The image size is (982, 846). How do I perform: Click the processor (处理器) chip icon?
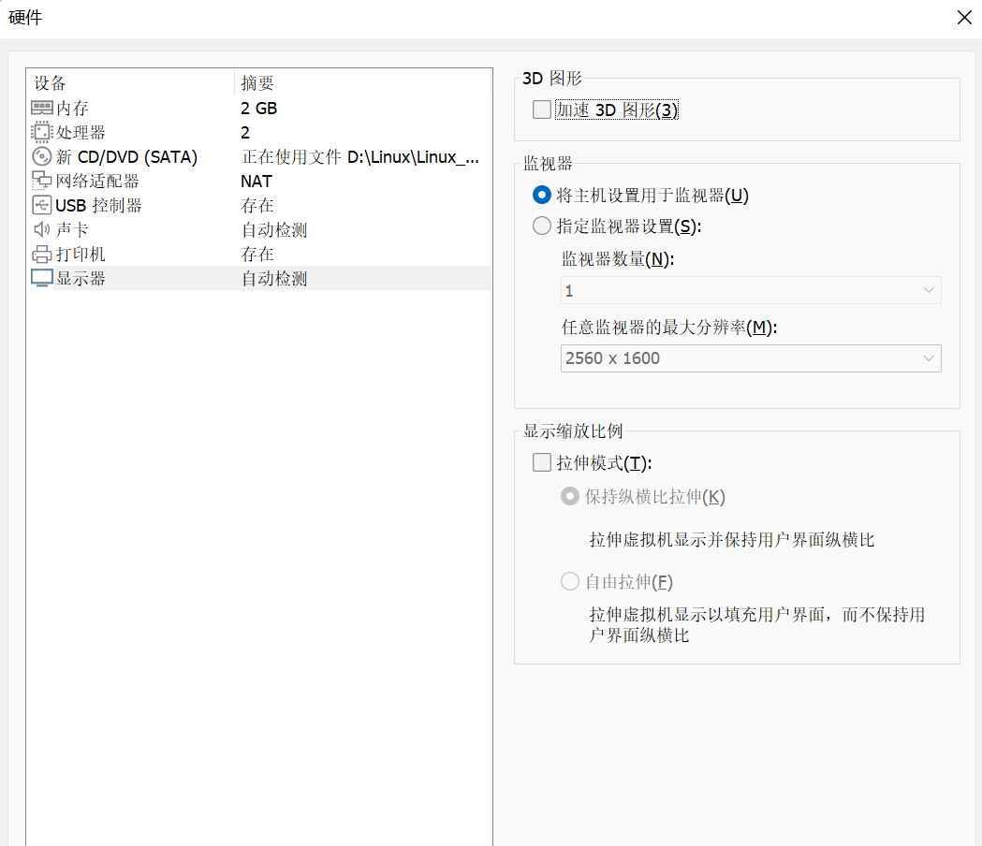[42, 132]
